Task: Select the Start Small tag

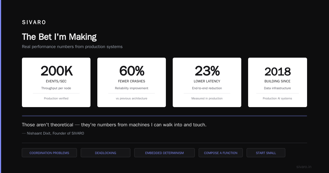Action: 266,153
